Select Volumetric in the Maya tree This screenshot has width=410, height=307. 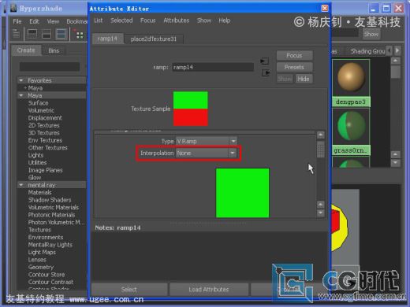pos(41,110)
